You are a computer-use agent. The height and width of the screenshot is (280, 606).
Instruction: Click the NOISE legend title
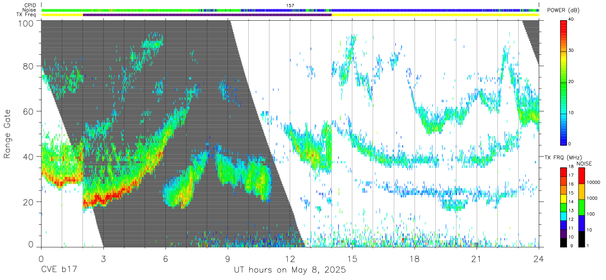click(x=584, y=163)
